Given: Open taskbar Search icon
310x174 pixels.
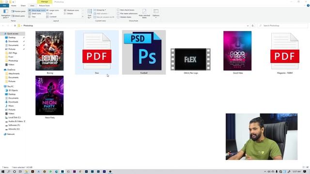Looking at the screenshot, I should click(x=9, y=172).
